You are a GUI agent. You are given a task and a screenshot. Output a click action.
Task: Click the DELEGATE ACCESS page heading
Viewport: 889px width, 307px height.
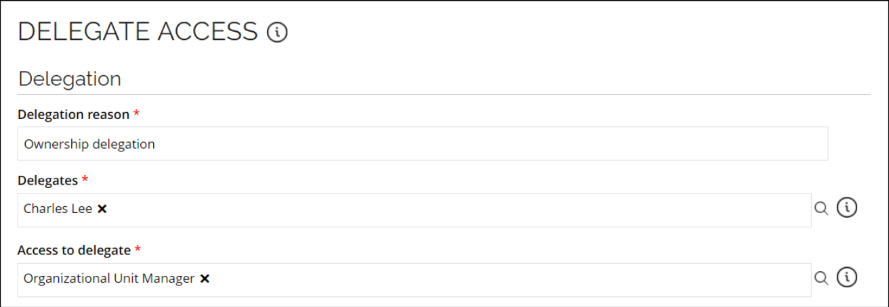click(138, 32)
